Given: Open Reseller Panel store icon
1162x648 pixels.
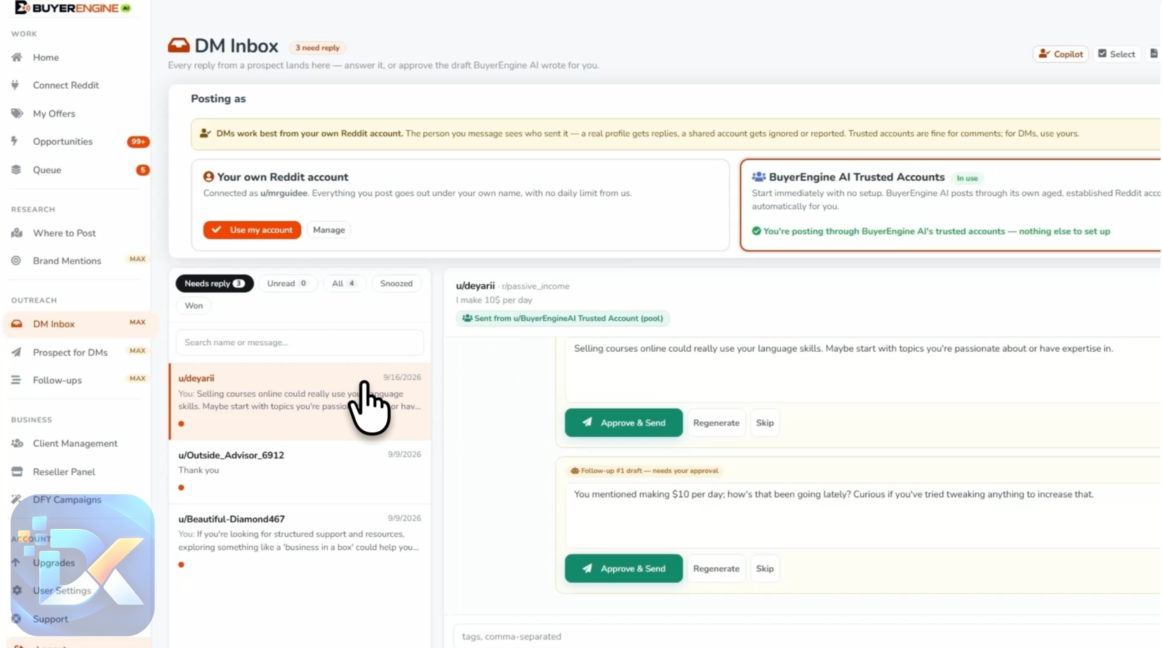Looking at the screenshot, I should coord(17,471).
